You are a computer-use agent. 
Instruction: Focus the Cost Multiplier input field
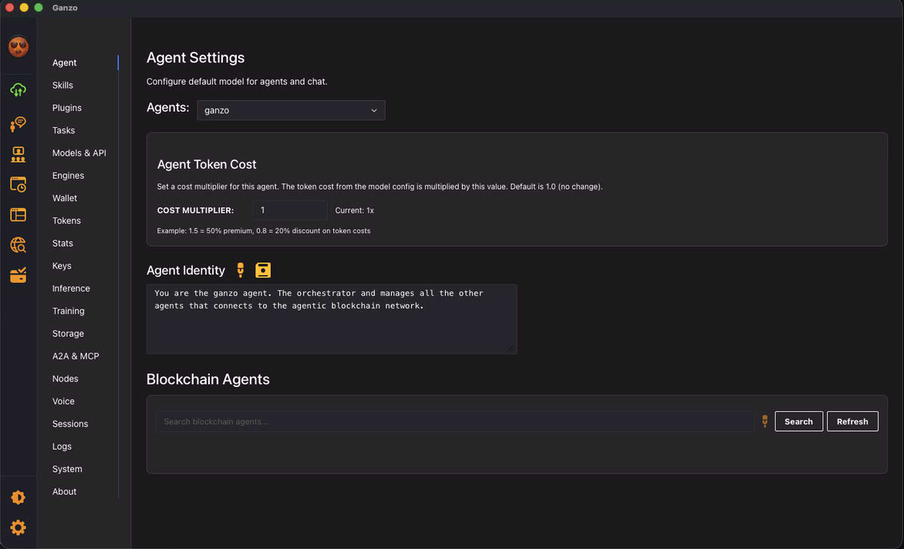click(290, 211)
